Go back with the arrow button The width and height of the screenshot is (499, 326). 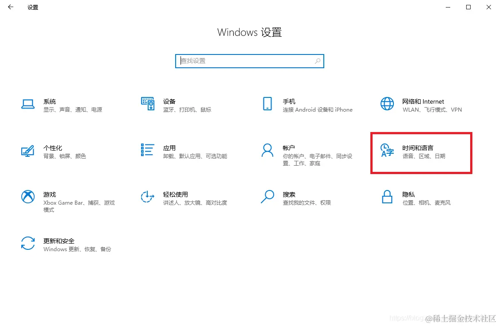11,7
